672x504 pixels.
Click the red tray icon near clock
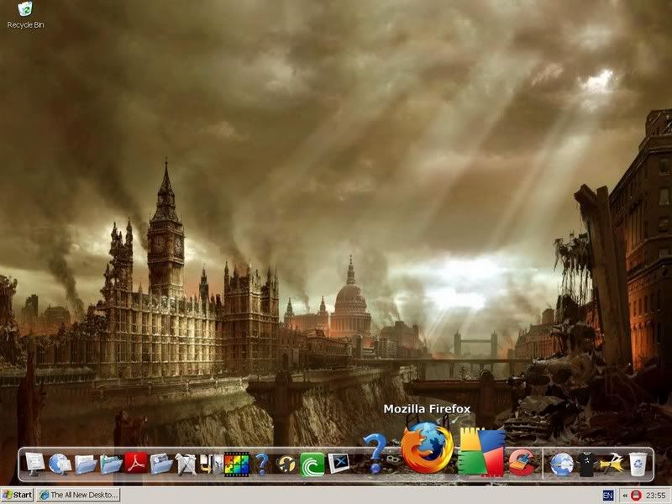coord(637,495)
